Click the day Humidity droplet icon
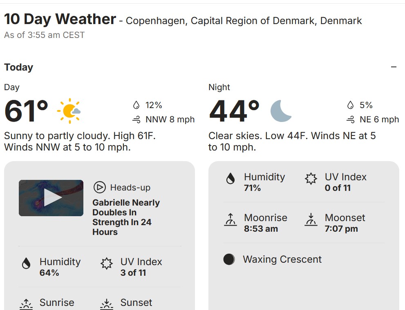 [x=27, y=264]
